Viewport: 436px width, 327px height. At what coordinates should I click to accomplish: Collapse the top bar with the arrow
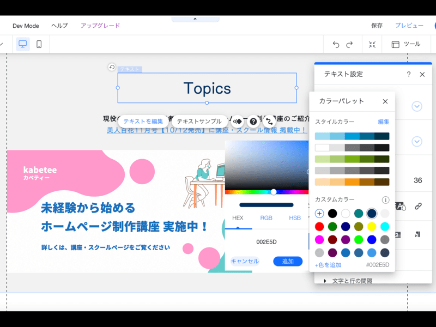(195, 19)
